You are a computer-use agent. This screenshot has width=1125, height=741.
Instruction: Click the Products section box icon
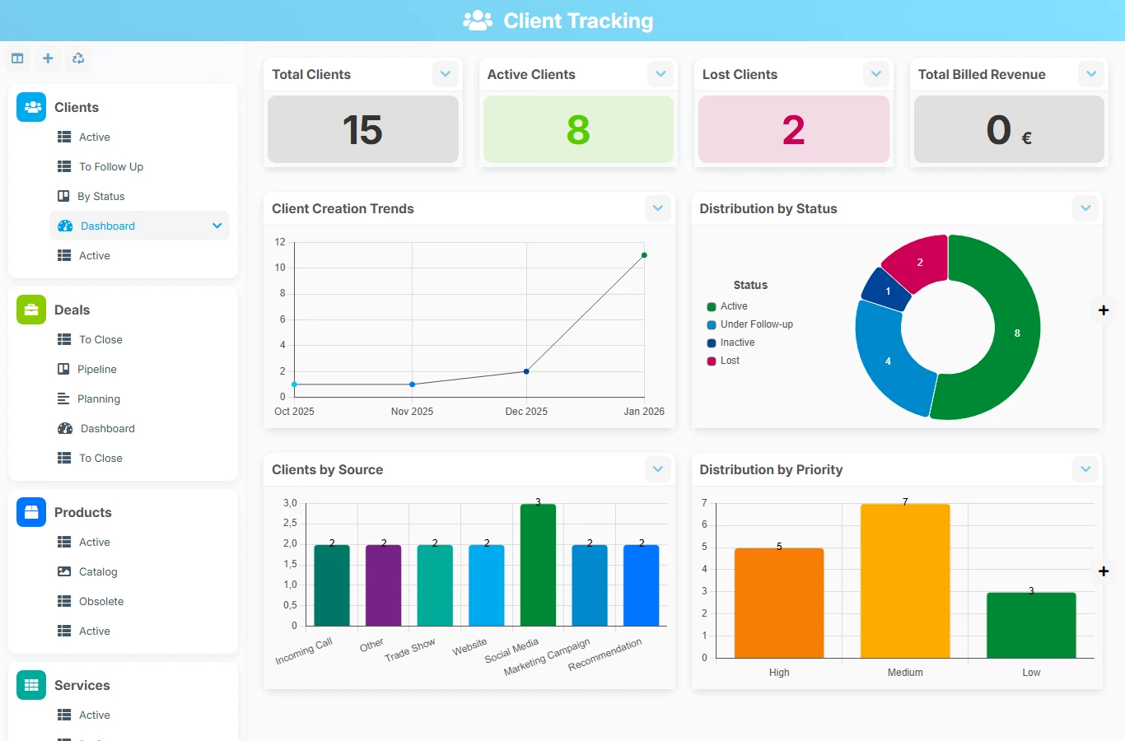[x=31, y=512]
